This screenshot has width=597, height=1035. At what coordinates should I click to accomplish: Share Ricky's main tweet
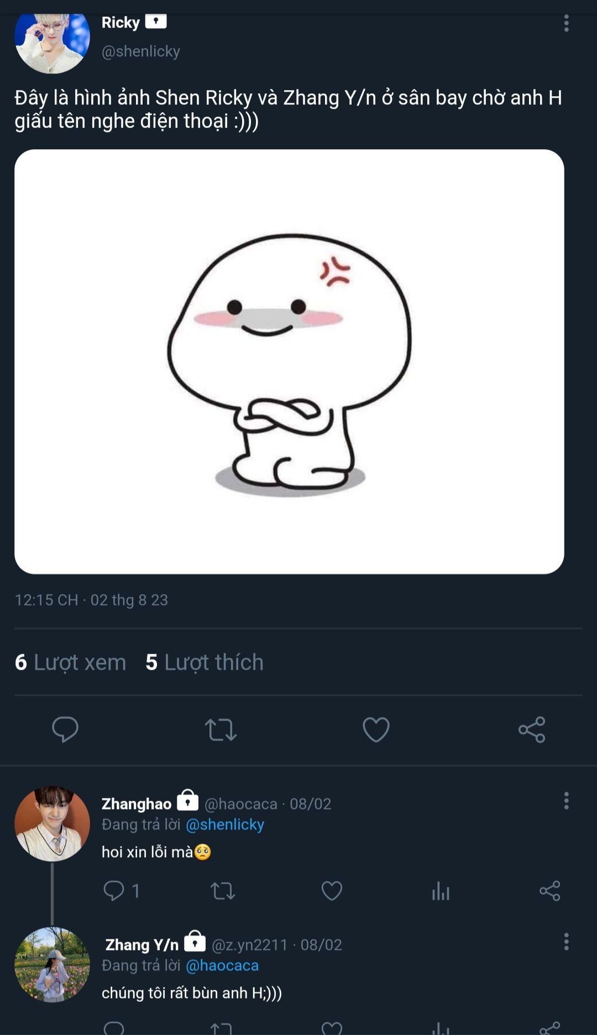[532, 729]
